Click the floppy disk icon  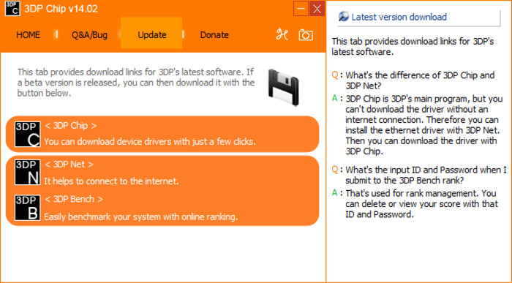[x=283, y=88]
